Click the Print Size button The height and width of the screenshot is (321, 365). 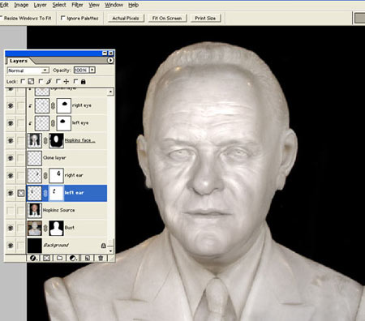205,18
